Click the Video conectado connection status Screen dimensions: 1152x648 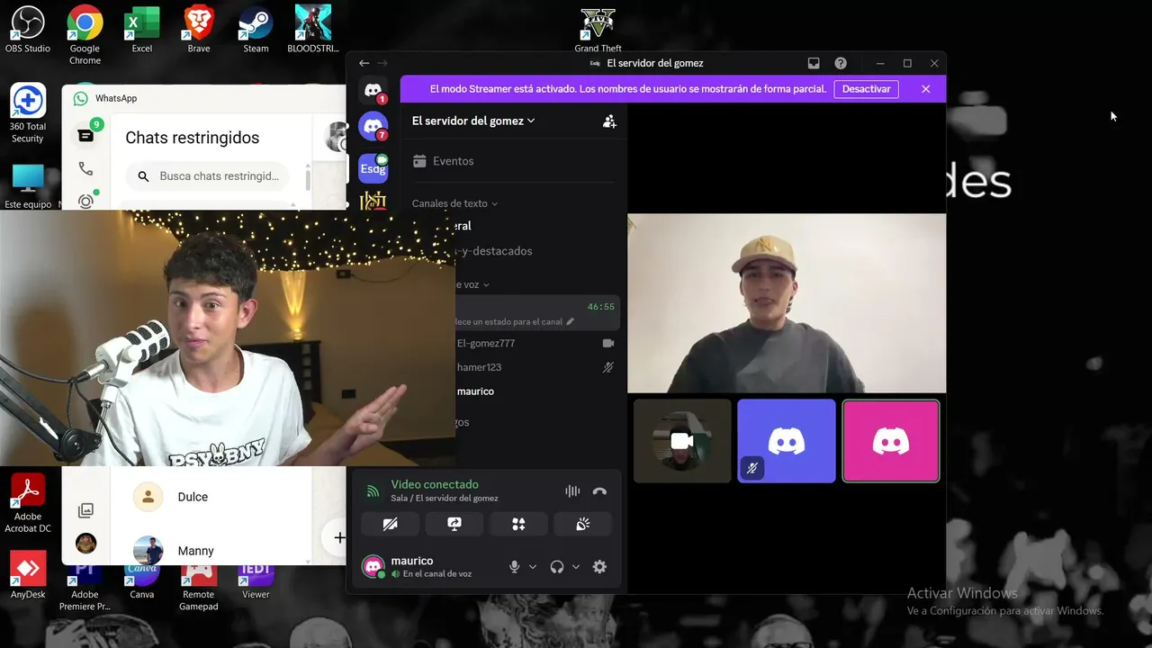click(x=435, y=484)
